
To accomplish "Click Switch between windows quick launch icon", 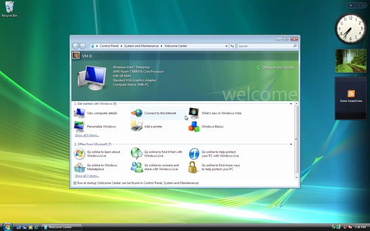I will 25,227.
